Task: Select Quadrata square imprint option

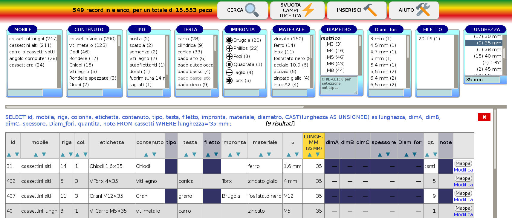Action: (229, 64)
